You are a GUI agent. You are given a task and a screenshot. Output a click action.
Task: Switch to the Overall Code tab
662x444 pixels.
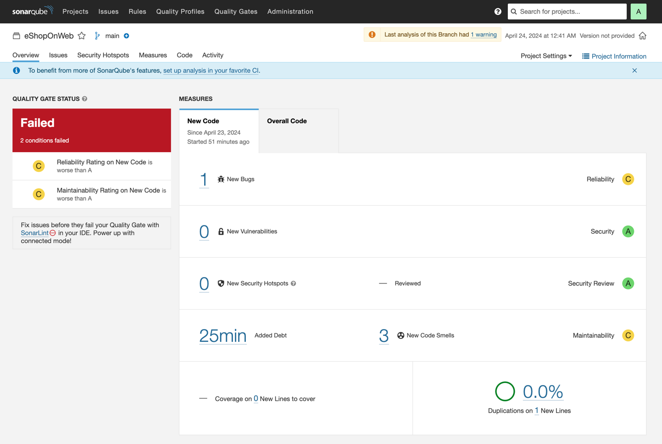pyautogui.click(x=286, y=121)
